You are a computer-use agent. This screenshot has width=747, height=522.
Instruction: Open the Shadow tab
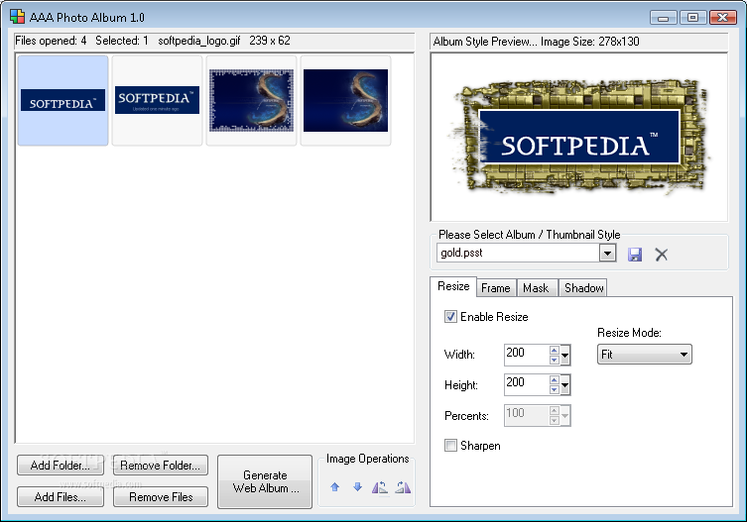[583, 288]
